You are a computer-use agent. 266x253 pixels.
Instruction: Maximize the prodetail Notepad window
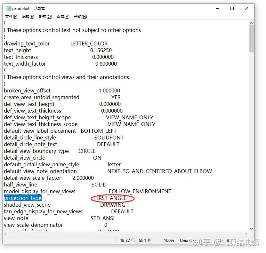(232, 8)
